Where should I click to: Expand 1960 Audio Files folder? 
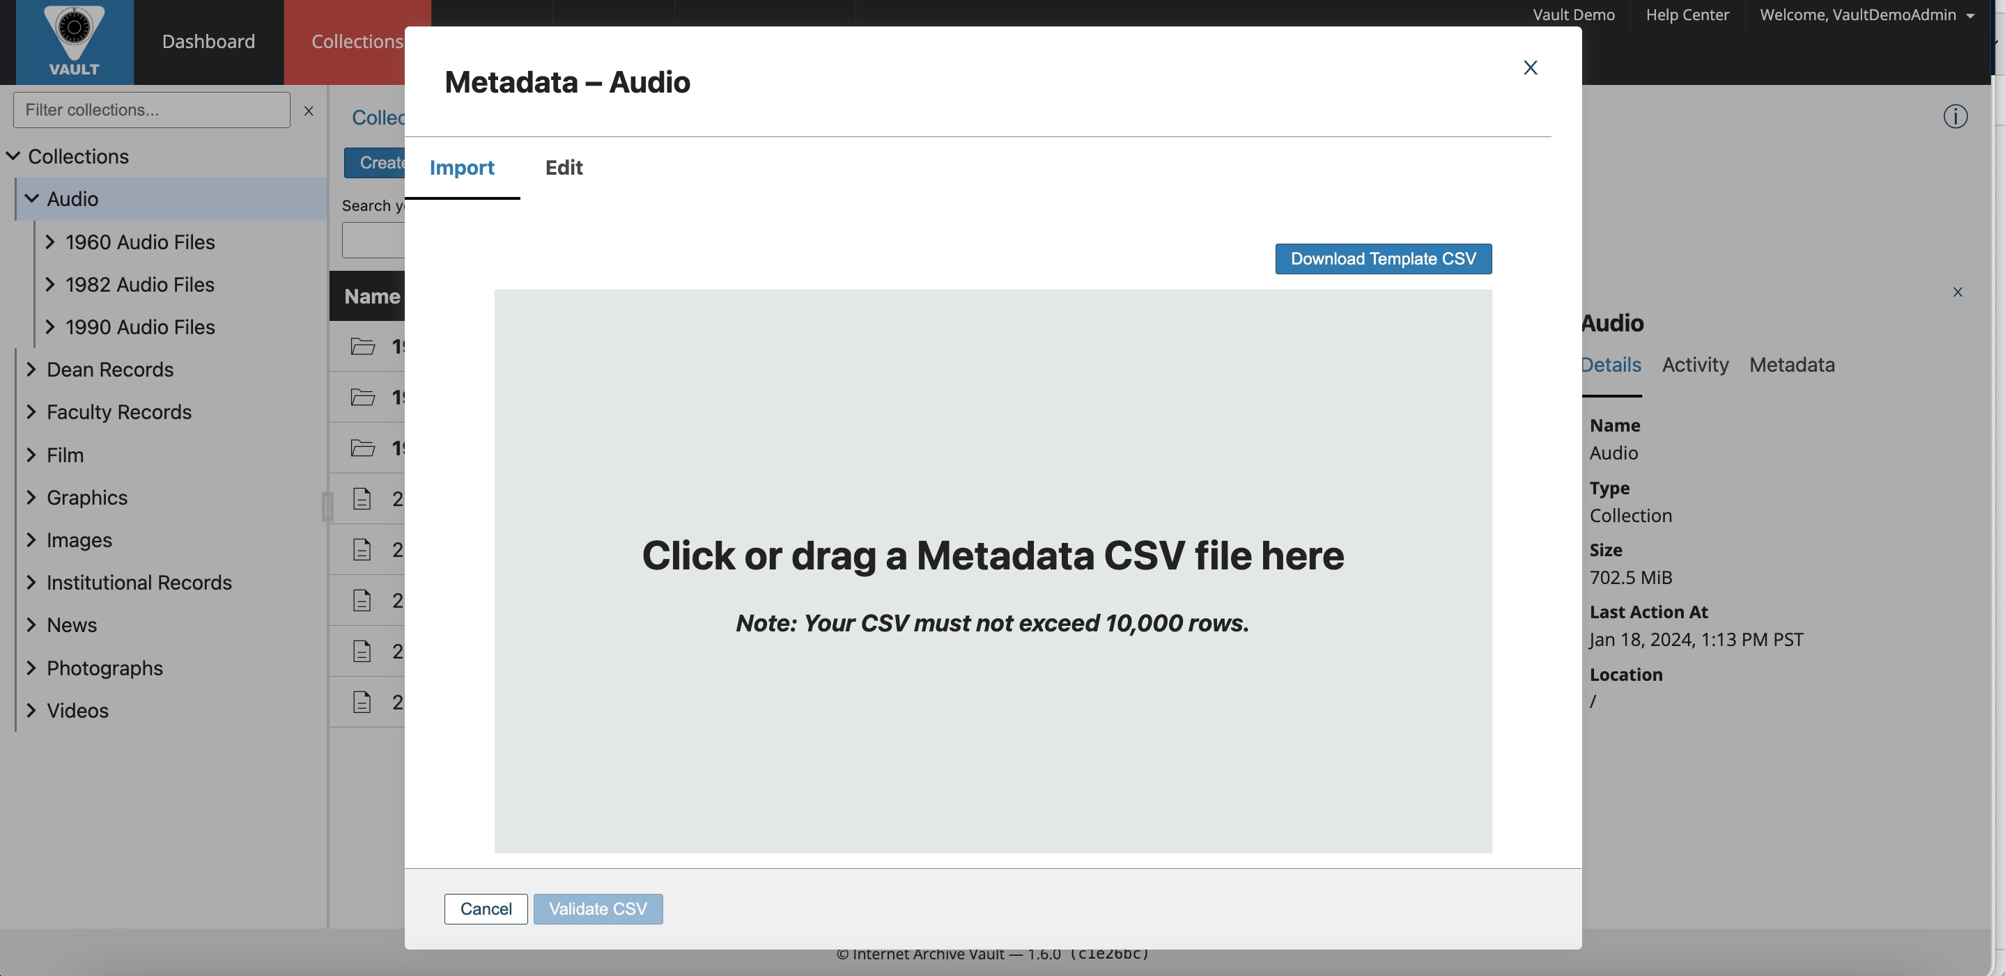50,242
